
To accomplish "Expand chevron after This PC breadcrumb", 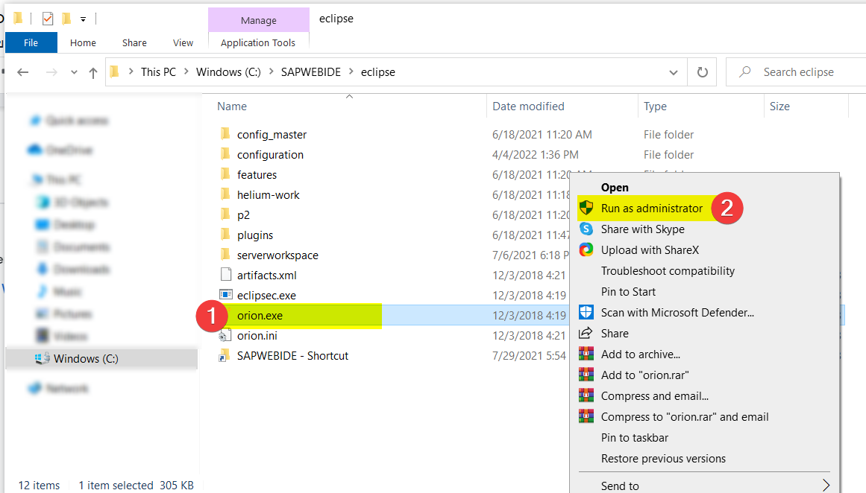I will (186, 71).
